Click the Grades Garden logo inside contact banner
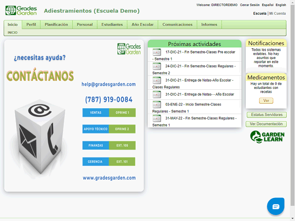295x221 pixels. (129, 49)
